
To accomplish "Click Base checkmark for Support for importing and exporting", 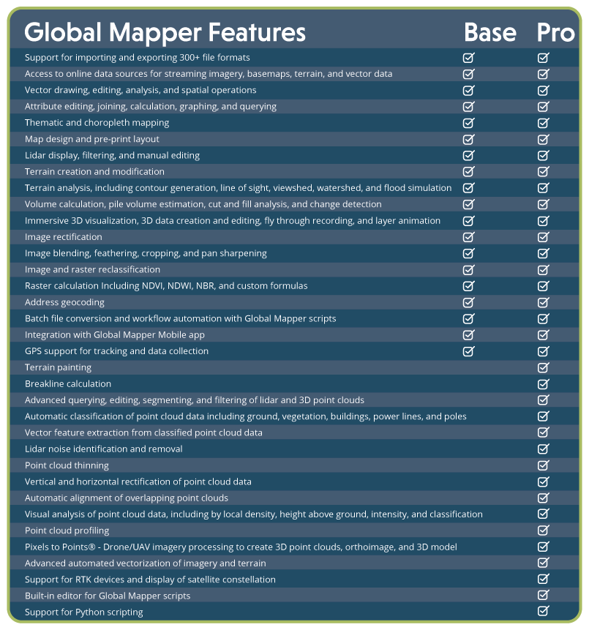I will pos(468,58).
